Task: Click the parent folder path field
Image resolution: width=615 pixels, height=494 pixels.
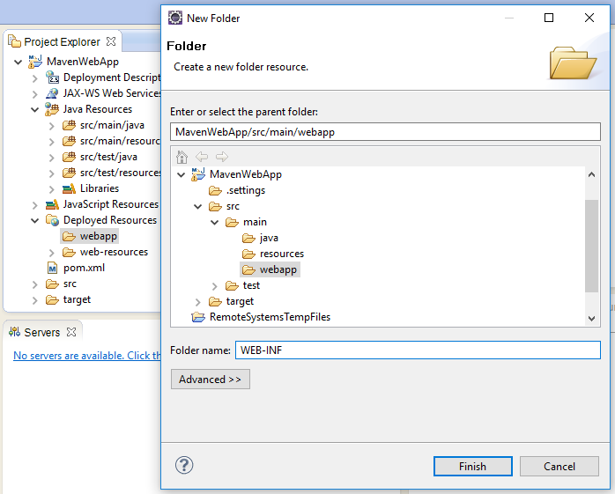Action: (385, 132)
